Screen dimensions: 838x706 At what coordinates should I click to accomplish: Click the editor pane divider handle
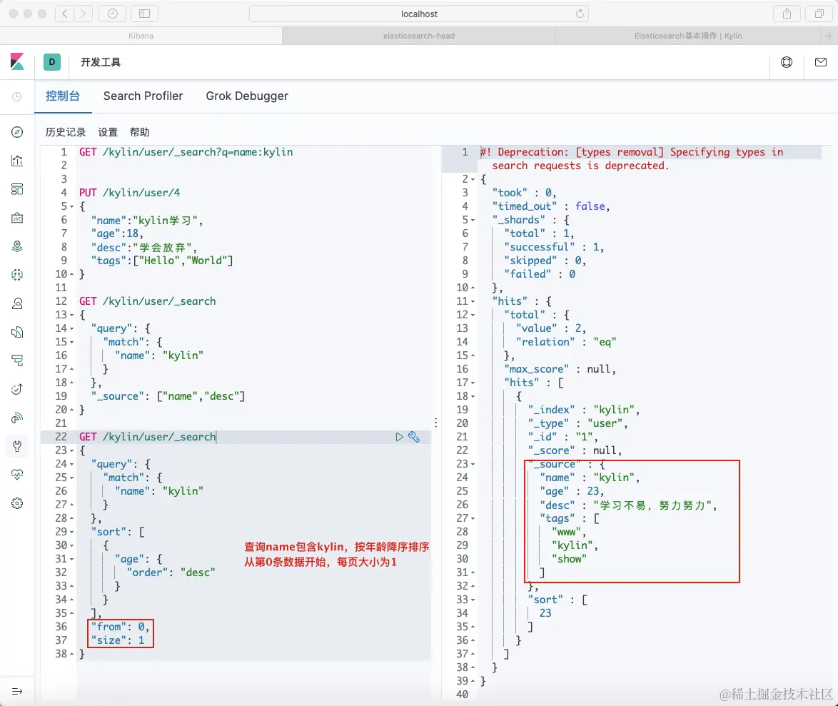point(436,423)
